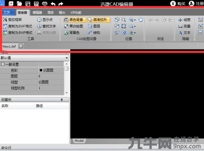Select the 剪切框架 tool
Viewport: 204px width, 151px height.
pyautogui.click(x=12, y=20)
